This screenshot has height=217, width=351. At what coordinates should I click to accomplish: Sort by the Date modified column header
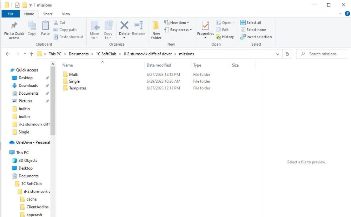[x=159, y=65]
